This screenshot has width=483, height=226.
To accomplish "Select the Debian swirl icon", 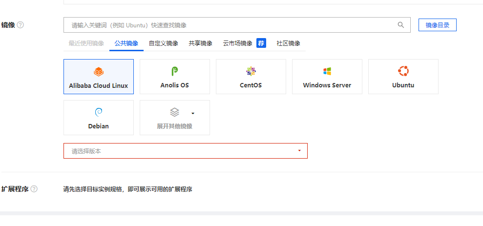I will point(99,113).
